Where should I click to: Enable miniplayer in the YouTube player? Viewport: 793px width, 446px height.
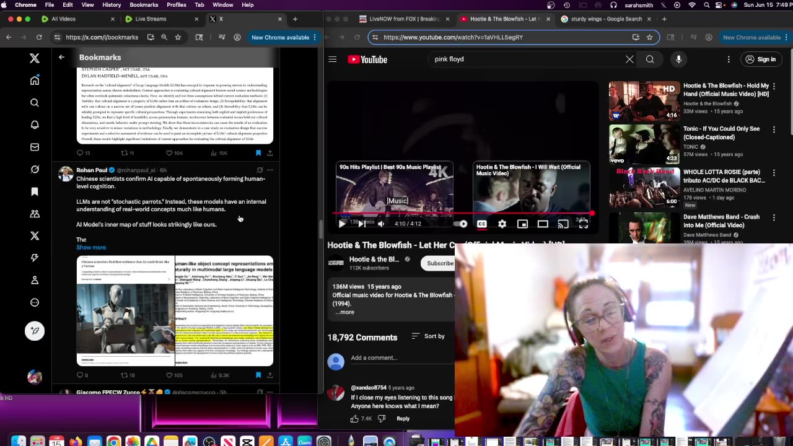tap(522, 224)
